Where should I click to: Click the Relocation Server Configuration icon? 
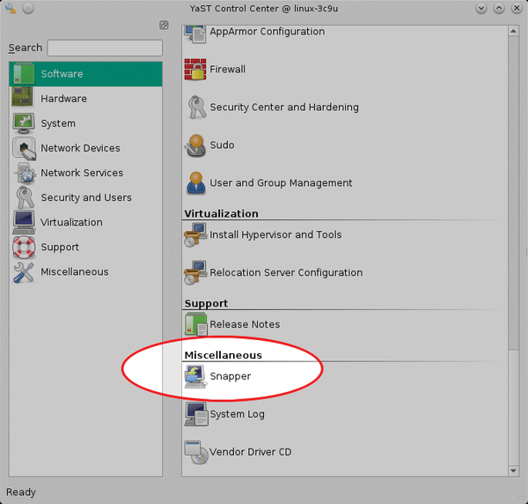click(195, 272)
